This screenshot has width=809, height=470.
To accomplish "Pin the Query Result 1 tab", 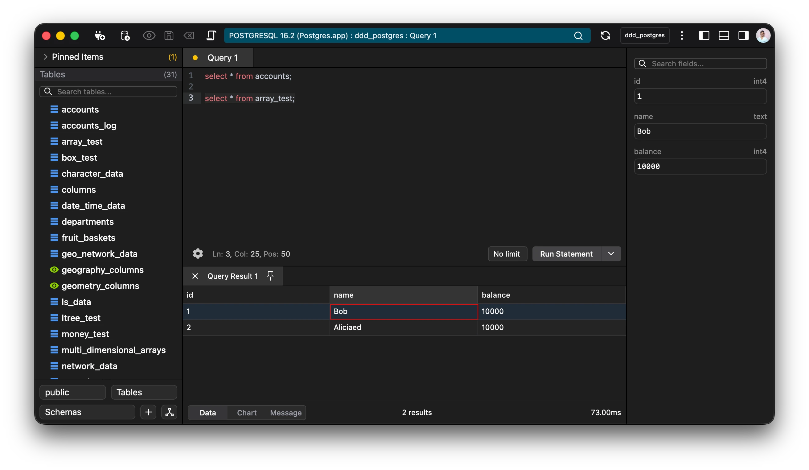I will pyautogui.click(x=270, y=276).
